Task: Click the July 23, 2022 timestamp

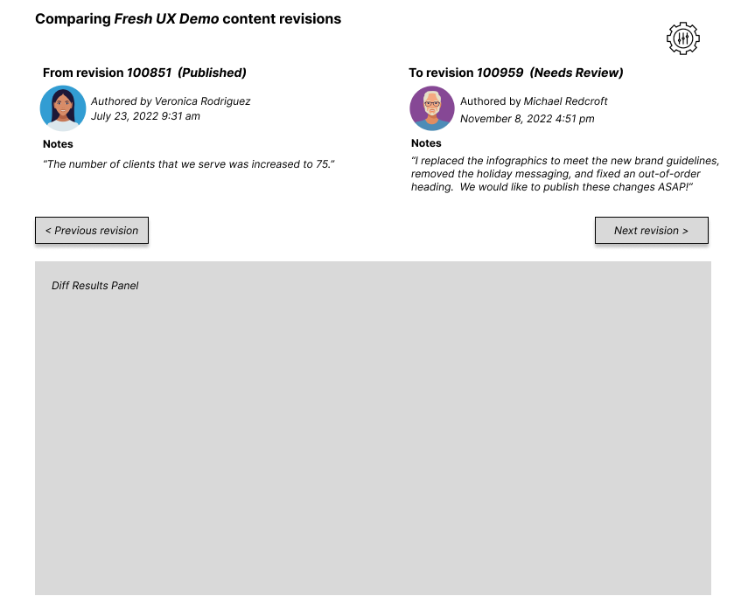Action: 145,116
